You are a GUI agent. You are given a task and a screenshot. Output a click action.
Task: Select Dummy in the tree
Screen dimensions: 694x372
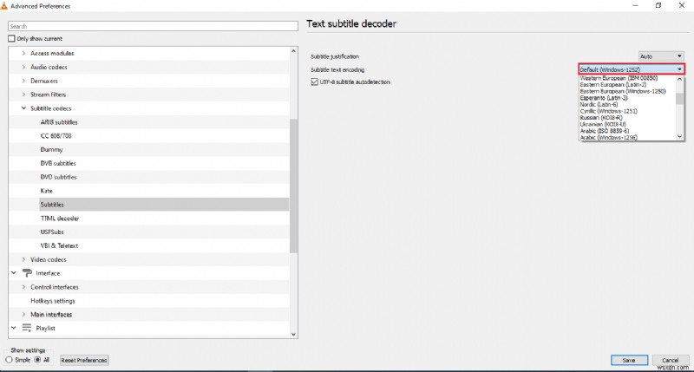pyautogui.click(x=51, y=149)
